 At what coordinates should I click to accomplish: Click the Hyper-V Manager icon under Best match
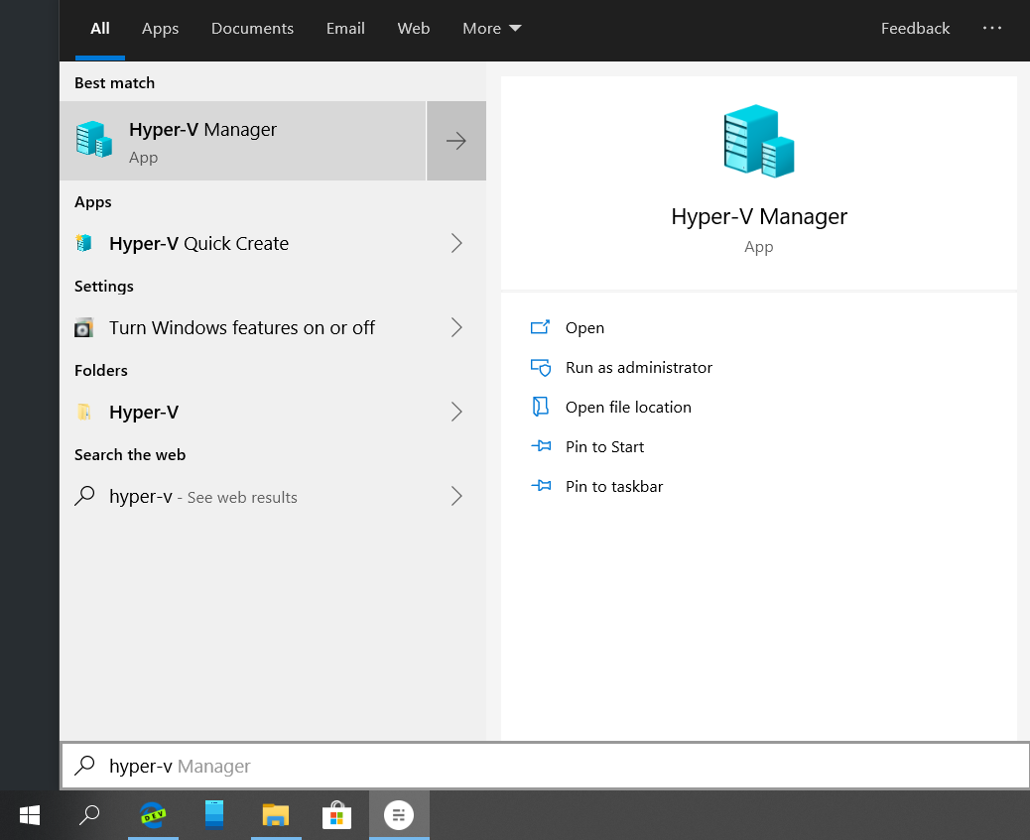tap(94, 139)
